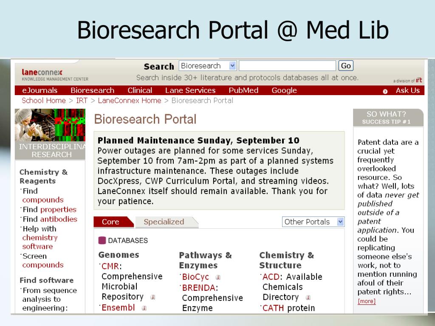Image resolution: width=435 pixels, height=326 pixels.
Task: Click the search text input field
Action: pos(288,66)
